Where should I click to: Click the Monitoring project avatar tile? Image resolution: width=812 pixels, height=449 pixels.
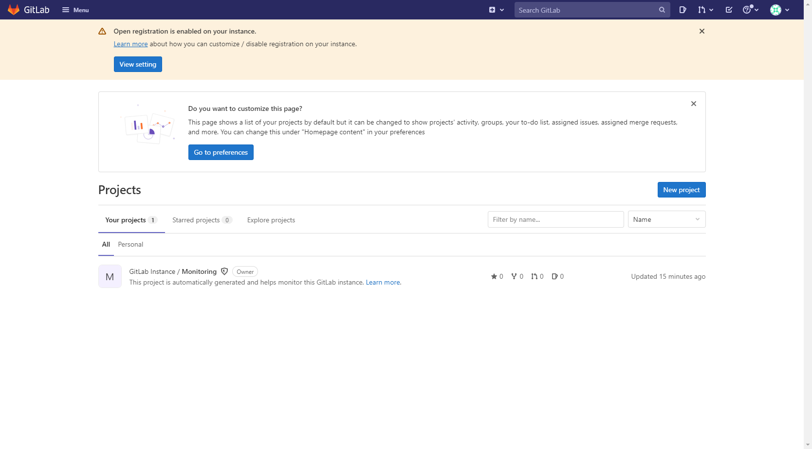coord(110,276)
